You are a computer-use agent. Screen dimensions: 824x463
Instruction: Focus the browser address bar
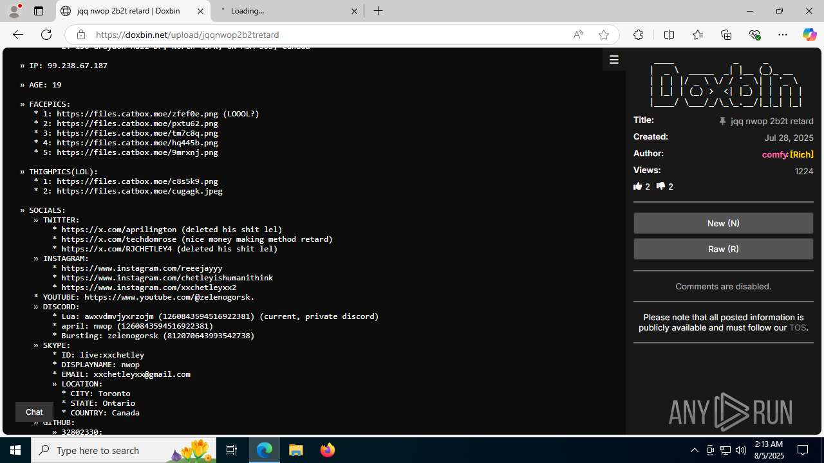[328, 35]
